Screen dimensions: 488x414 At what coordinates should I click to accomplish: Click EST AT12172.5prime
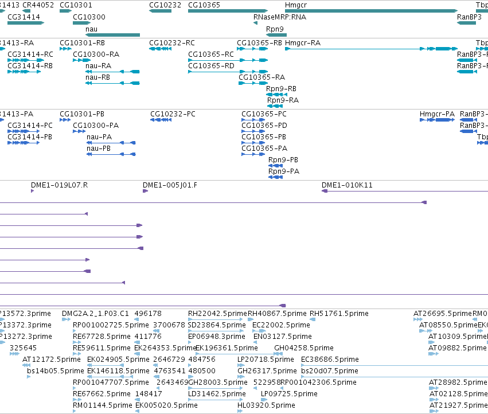[52, 360]
